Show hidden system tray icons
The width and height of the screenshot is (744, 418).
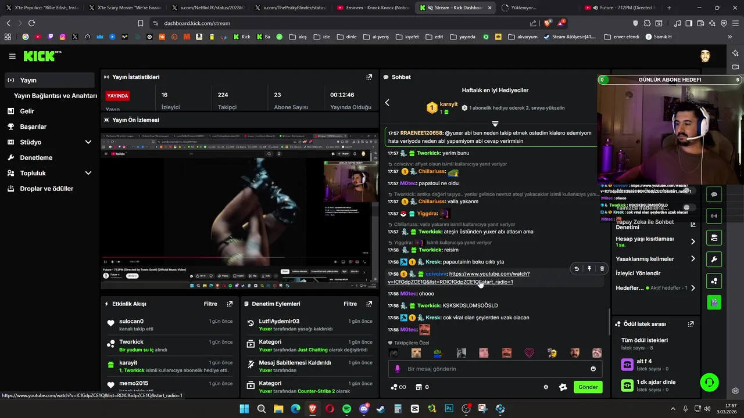(673, 409)
